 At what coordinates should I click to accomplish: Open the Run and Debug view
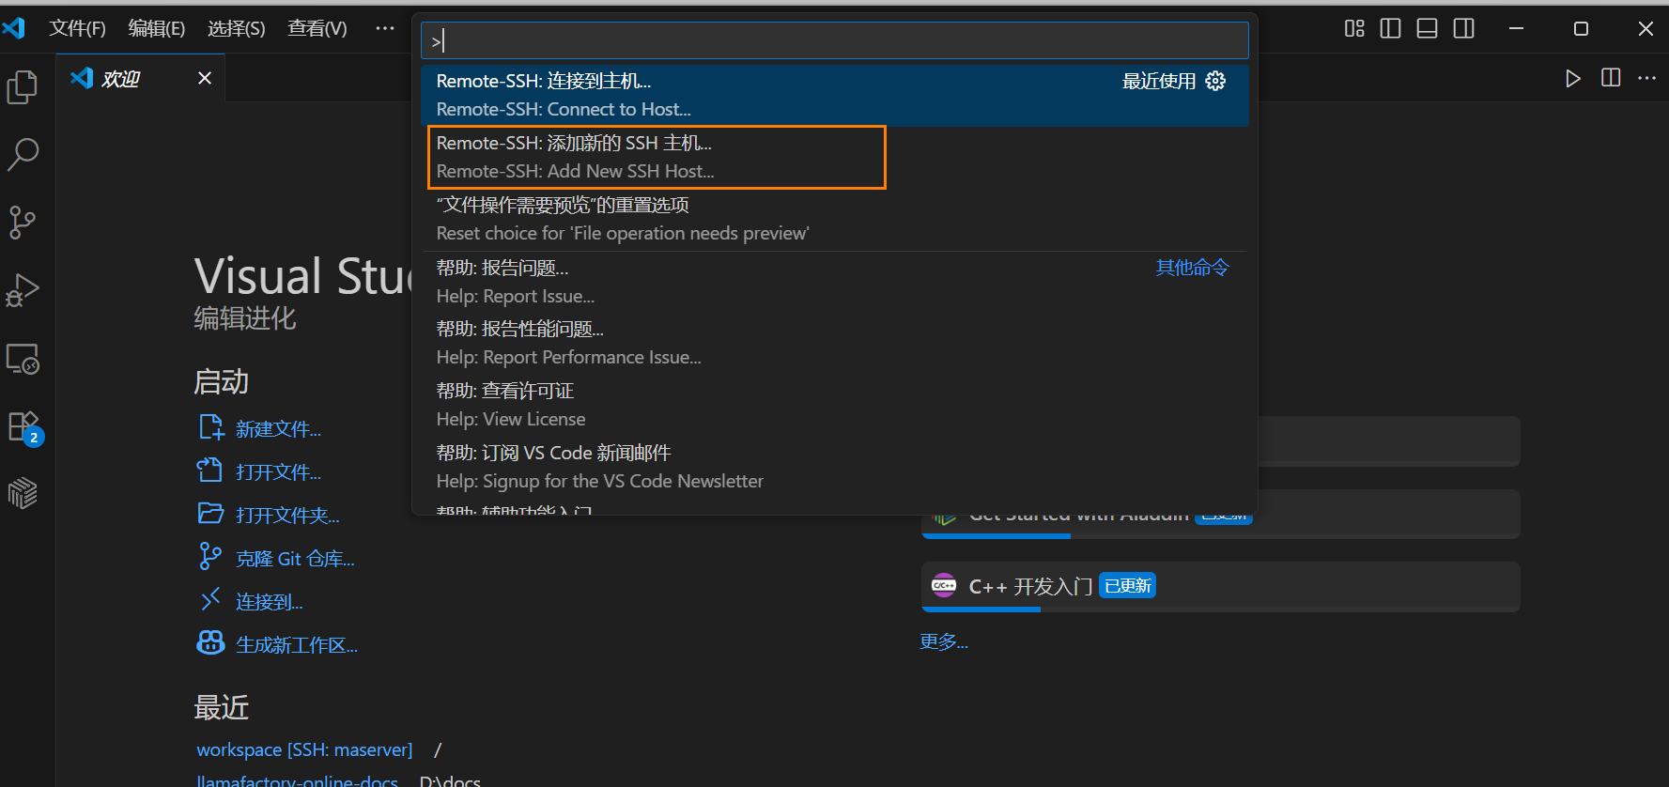pos(23,290)
